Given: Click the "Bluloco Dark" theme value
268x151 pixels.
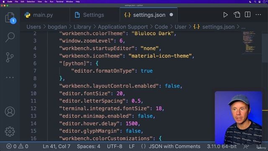Looking at the screenshot, I should point(152,33).
